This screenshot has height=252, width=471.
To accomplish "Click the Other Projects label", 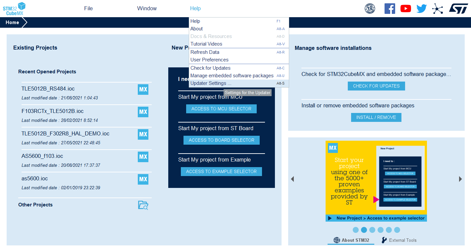I will 35,205.
